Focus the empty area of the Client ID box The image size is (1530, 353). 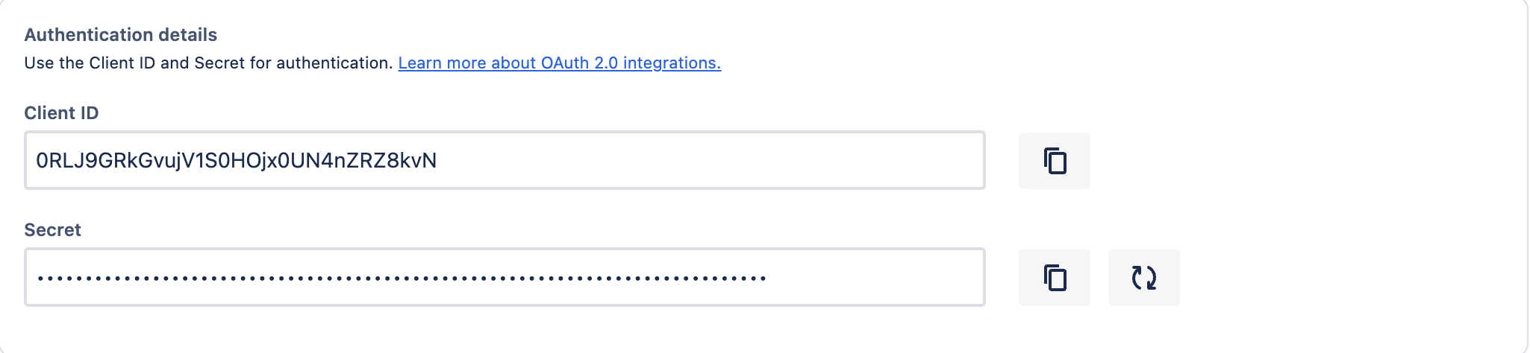point(709,161)
